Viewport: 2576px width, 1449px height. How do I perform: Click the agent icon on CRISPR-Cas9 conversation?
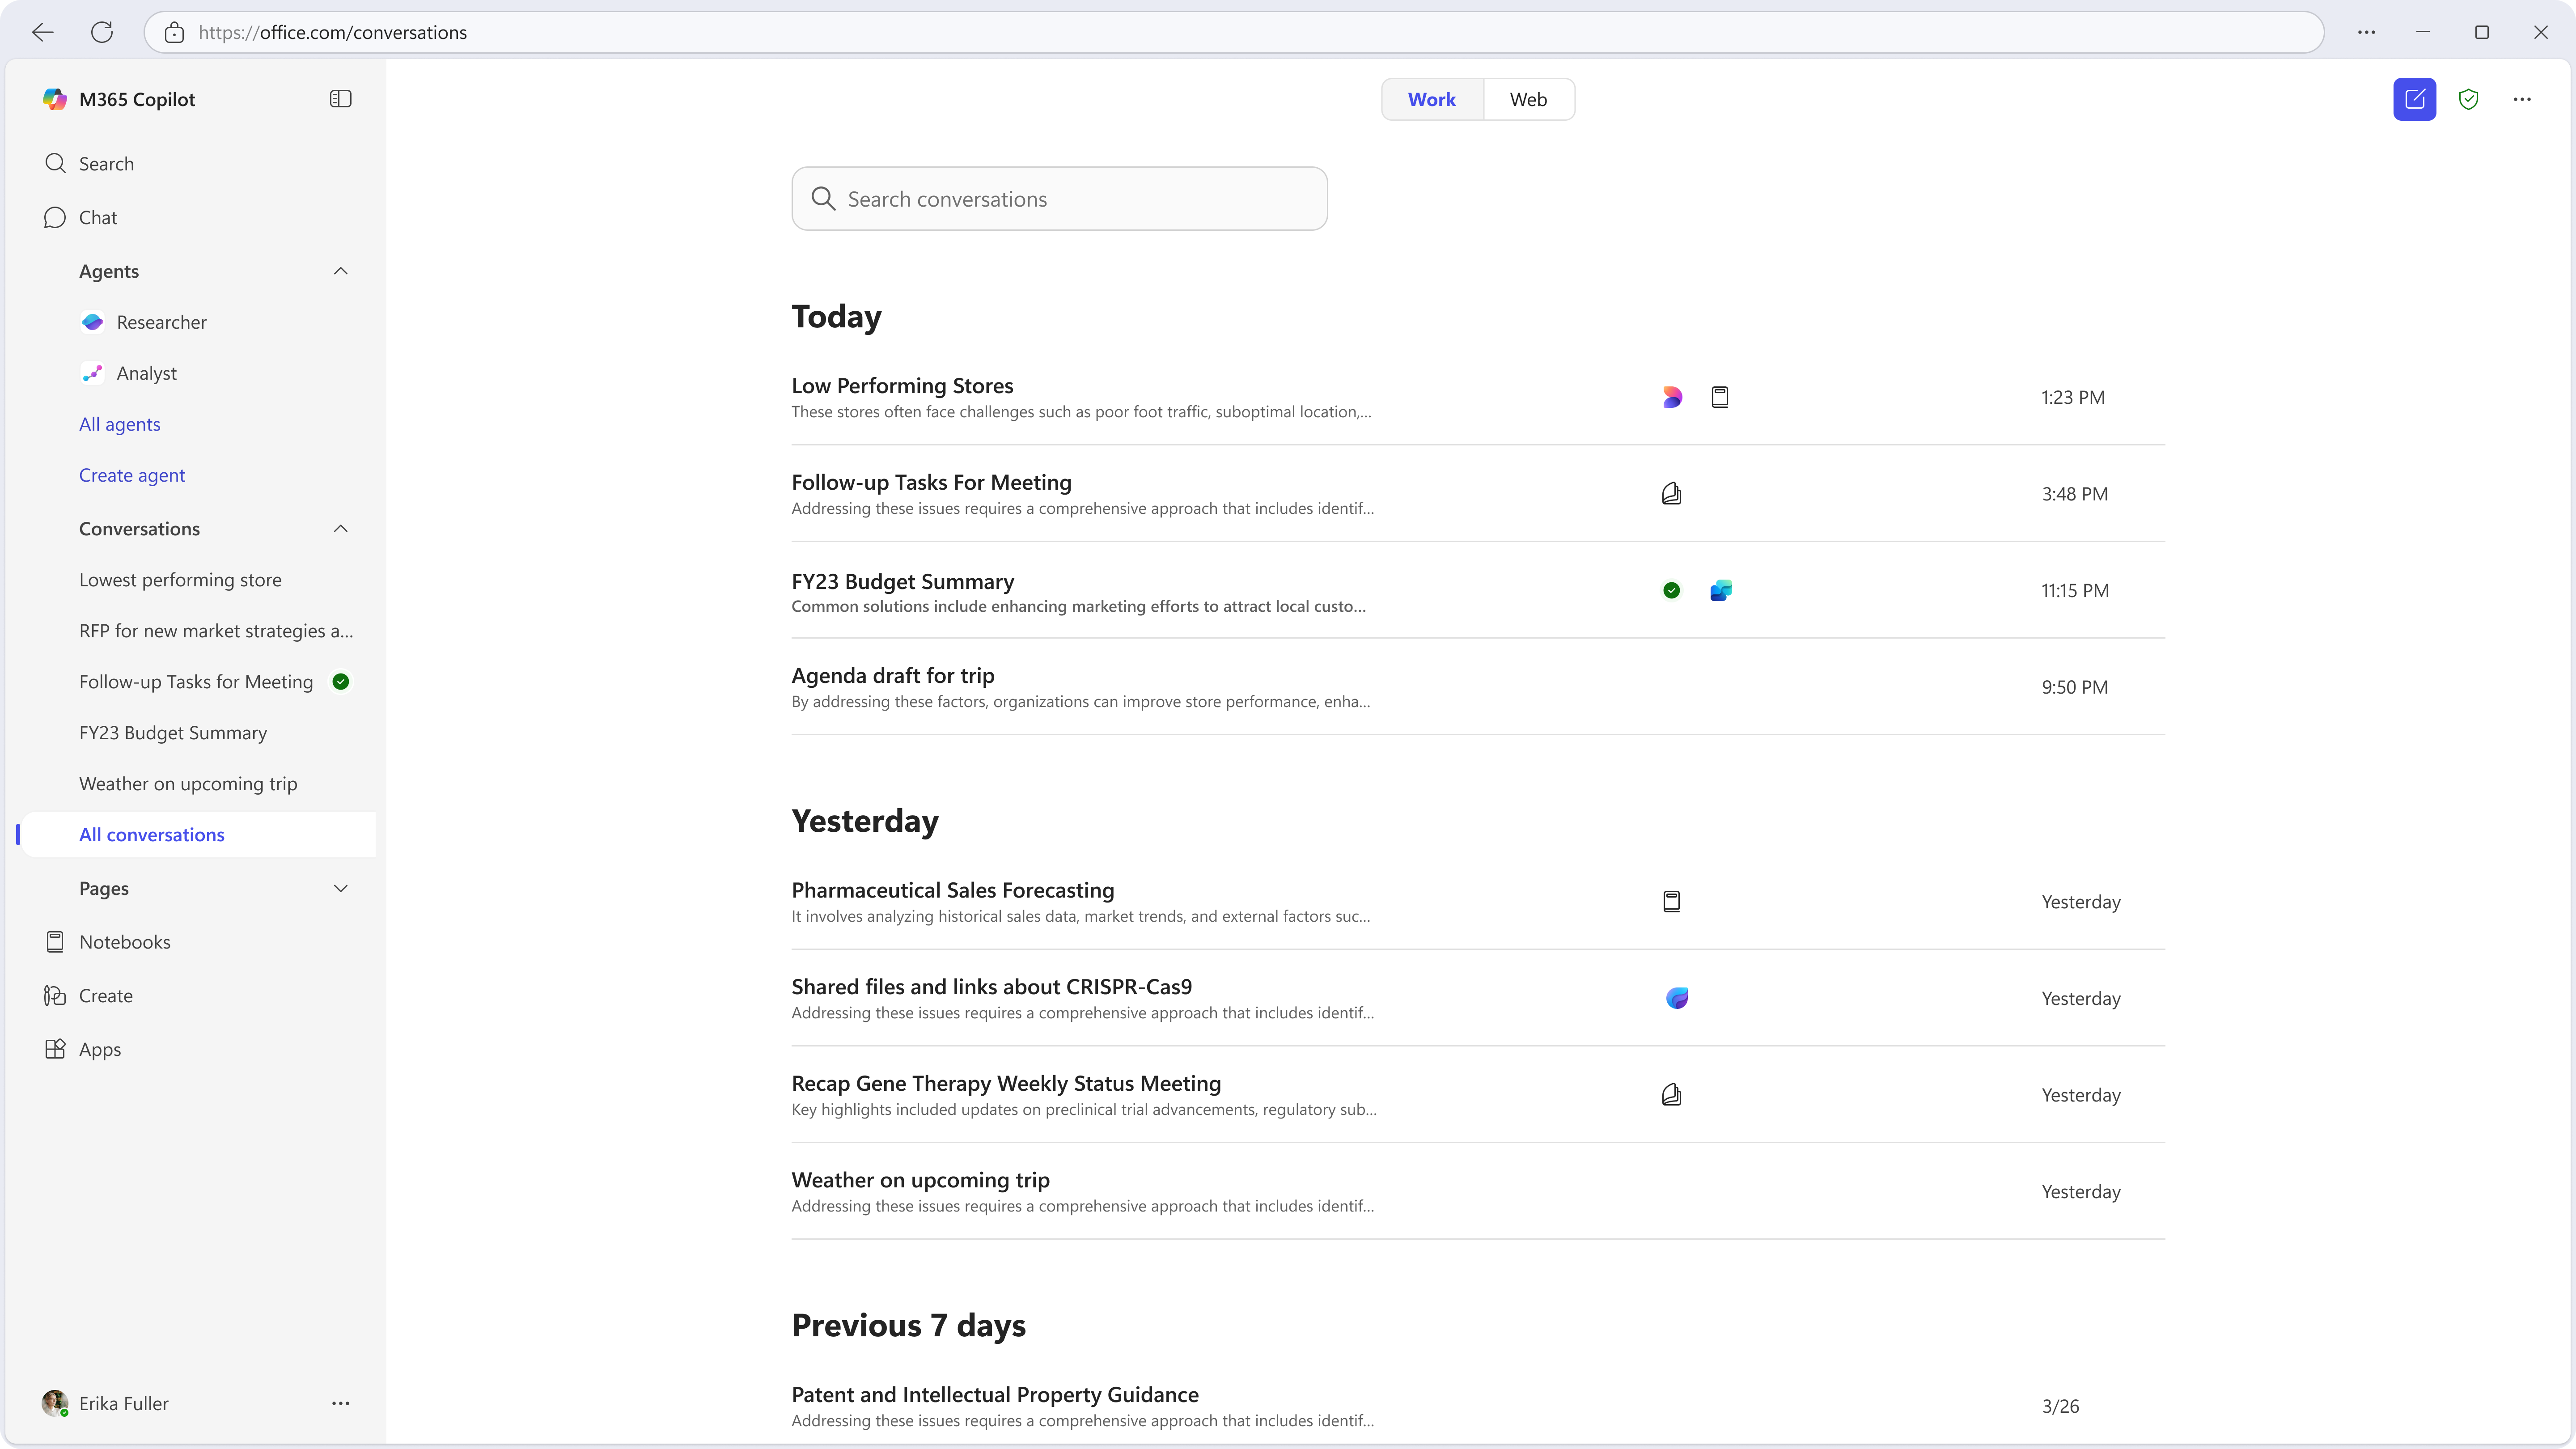(x=1677, y=998)
